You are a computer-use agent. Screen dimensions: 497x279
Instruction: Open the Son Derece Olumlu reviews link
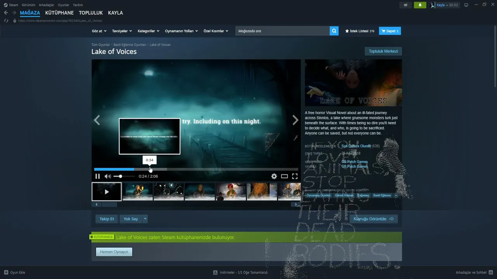(x=356, y=146)
